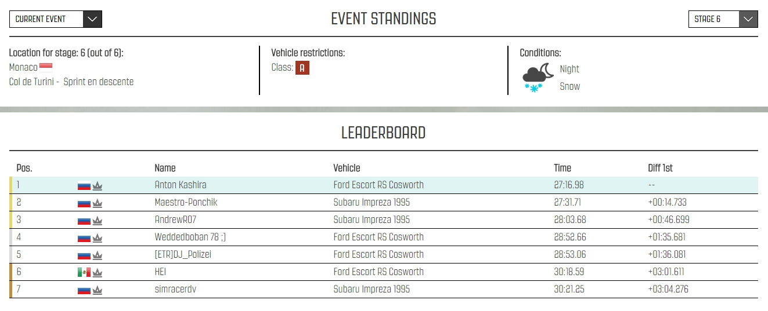Click the crown icon beside AndrewR07
768x311 pixels.
click(98, 221)
